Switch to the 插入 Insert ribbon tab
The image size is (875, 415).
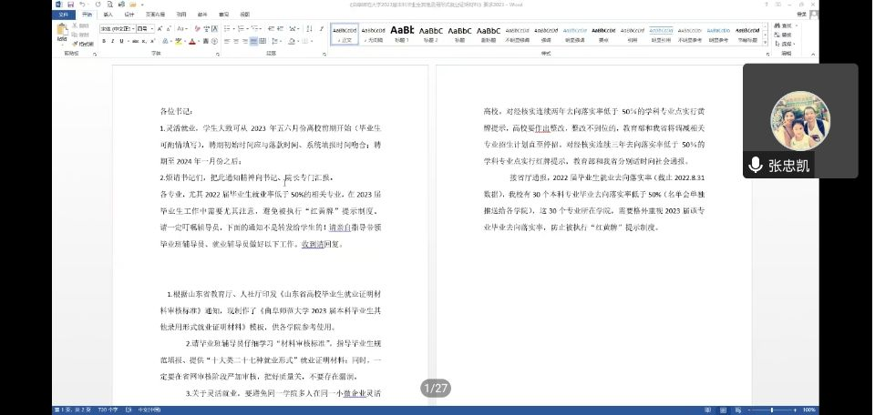pyautogui.click(x=108, y=15)
